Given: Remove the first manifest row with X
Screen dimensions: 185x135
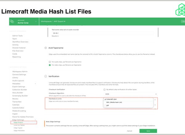Looking at the screenshot, I should [155, 100].
